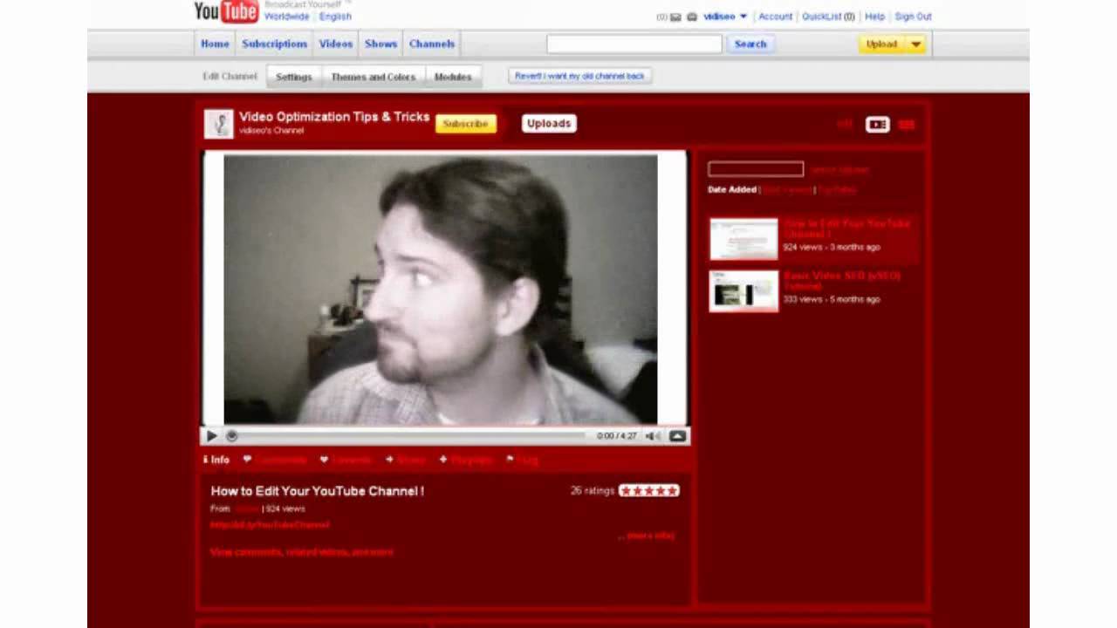
Task: Expand description via the more info link
Action: (x=650, y=536)
